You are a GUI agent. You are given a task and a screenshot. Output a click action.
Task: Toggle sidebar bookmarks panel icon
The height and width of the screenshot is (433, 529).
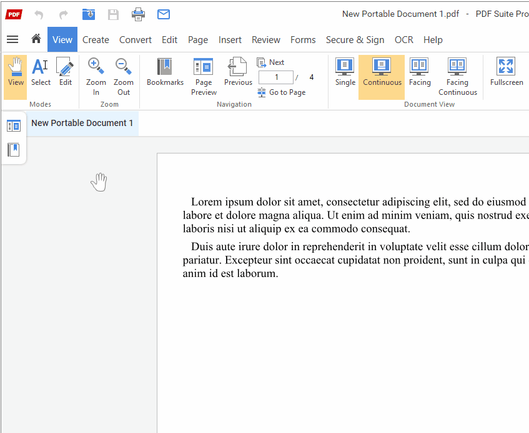tap(14, 150)
